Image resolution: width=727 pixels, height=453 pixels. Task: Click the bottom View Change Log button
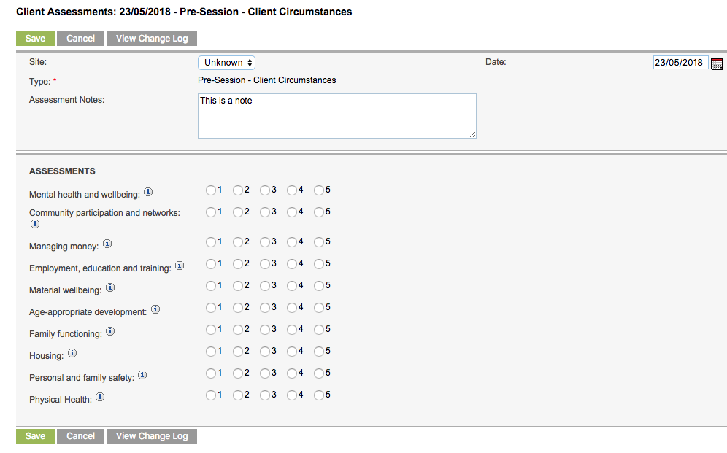[x=152, y=436]
